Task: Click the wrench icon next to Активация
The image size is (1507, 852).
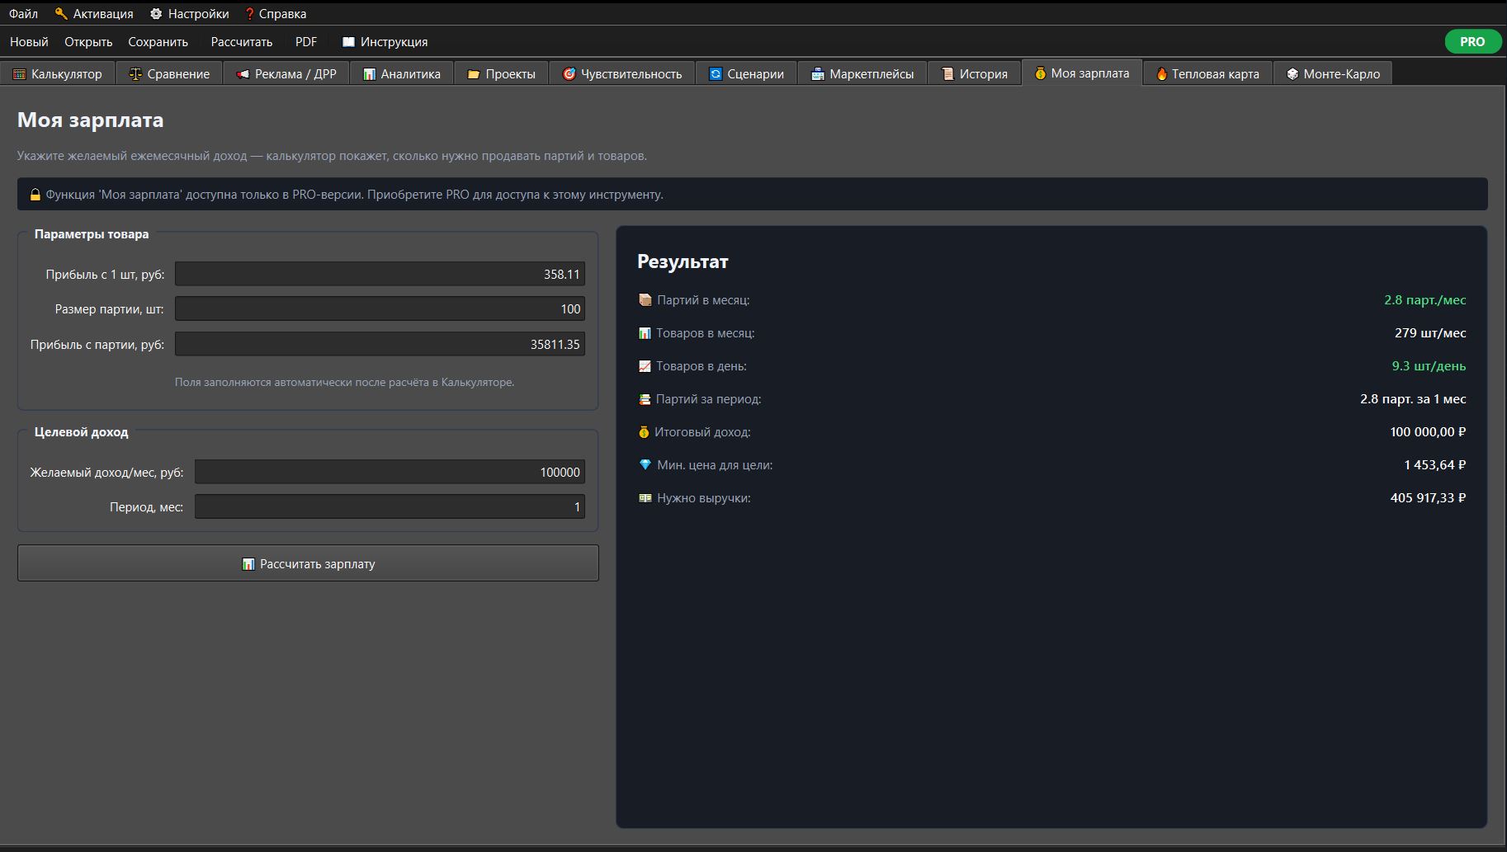Action: (61, 13)
